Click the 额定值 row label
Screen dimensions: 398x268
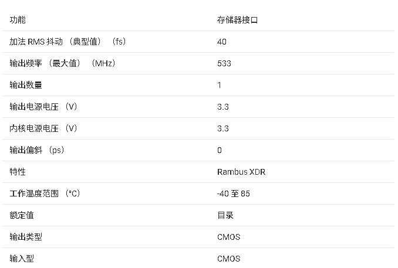click(x=22, y=215)
